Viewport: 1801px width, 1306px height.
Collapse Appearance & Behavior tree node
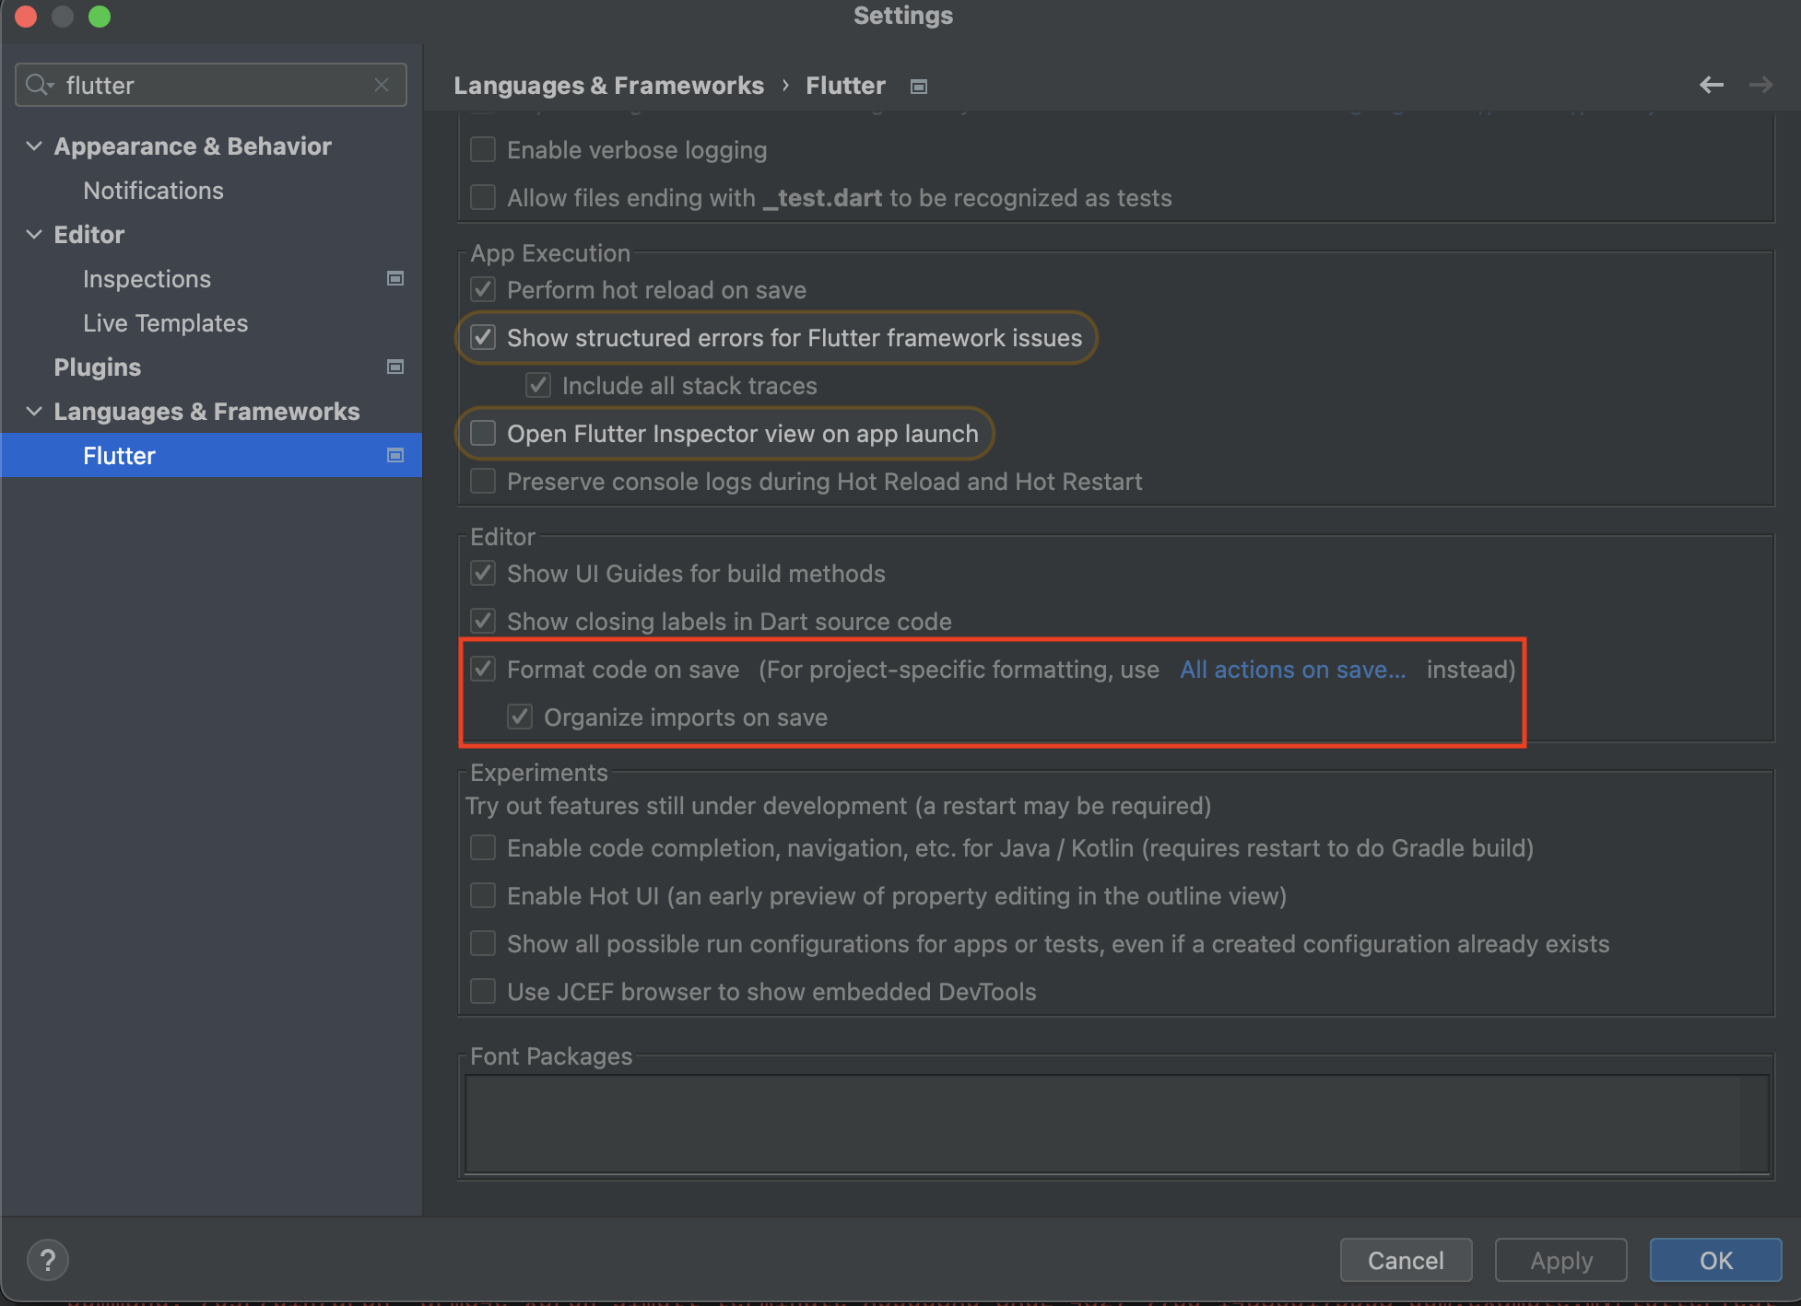click(34, 146)
